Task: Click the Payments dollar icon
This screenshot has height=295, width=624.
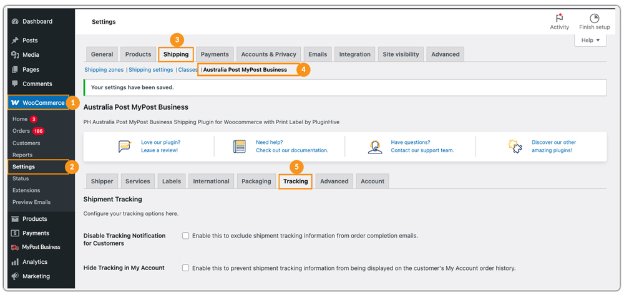Action: click(x=15, y=233)
